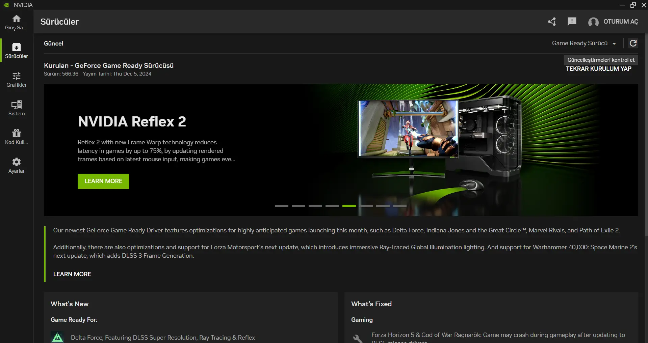This screenshot has width=648, height=343.
Task: Click the Gaming subheading
Action: click(362, 320)
